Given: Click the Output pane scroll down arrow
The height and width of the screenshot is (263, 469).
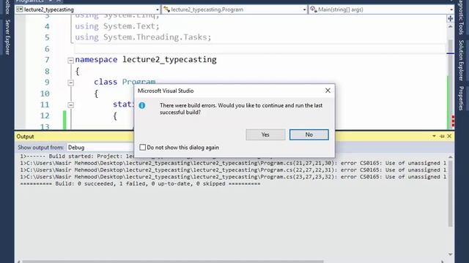Looking at the screenshot, I should tap(451, 254).
